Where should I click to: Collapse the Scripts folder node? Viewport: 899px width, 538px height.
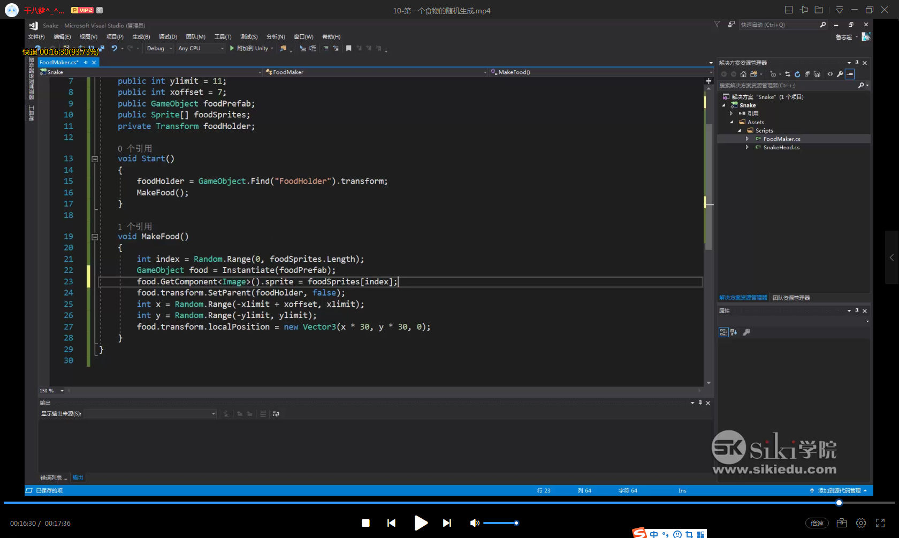[740, 131]
